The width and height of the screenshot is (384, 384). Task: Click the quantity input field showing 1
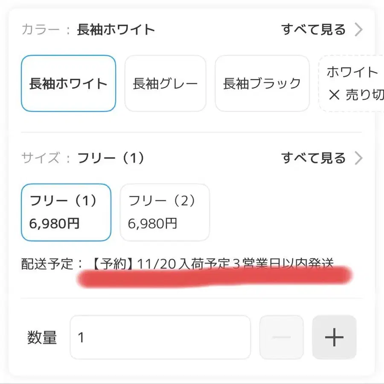(x=160, y=337)
